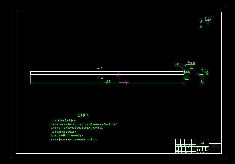
Task: Click the 技术要求 technical requirements heading
Action: click(x=83, y=115)
